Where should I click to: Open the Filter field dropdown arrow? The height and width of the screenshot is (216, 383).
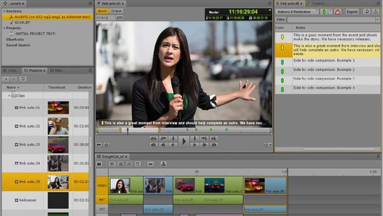click(x=378, y=19)
